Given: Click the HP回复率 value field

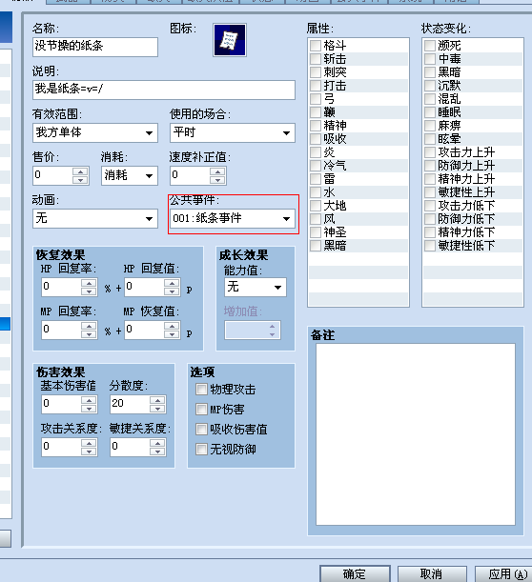Looking at the screenshot, I should [61, 287].
